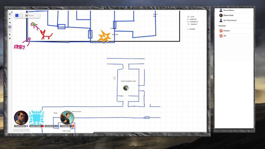
Task: Open the layers icon atop left toolbar
Action: [10, 14]
